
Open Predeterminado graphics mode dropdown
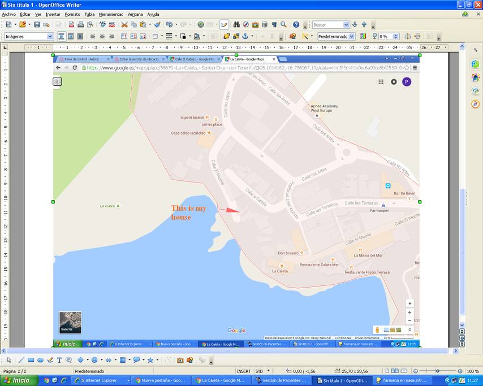tap(351, 36)
